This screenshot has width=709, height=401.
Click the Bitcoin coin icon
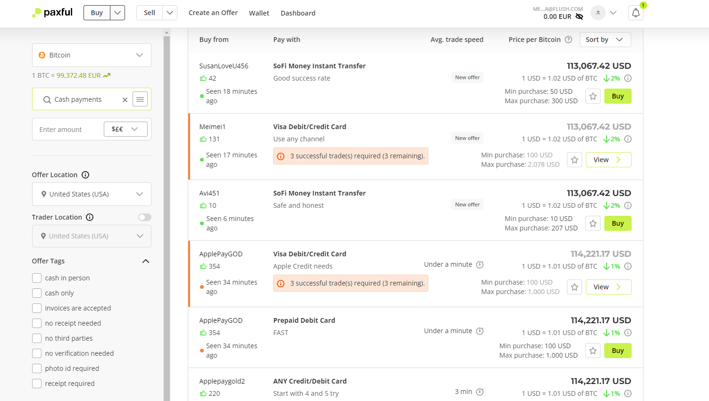point(42,55)
